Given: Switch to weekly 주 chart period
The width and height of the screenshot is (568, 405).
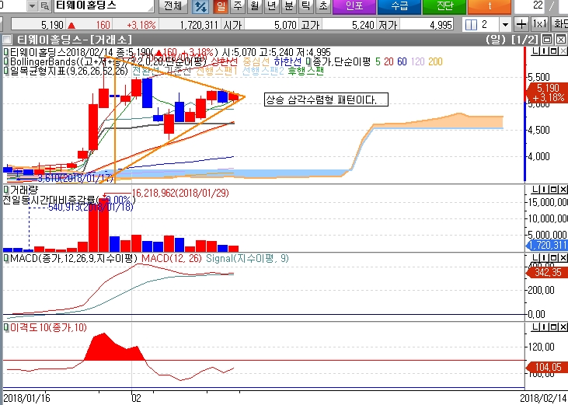Looking at the screenshot, I should pos(238,5).
